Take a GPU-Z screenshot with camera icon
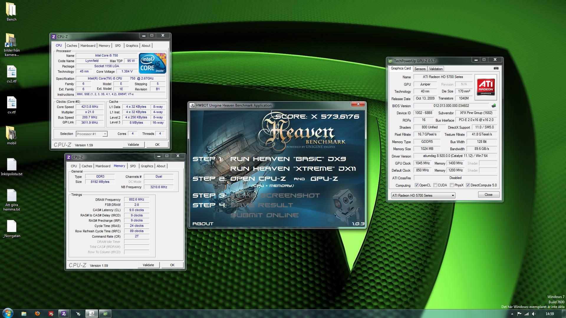This screenshot has width=566, height=318. coord(496,68)
